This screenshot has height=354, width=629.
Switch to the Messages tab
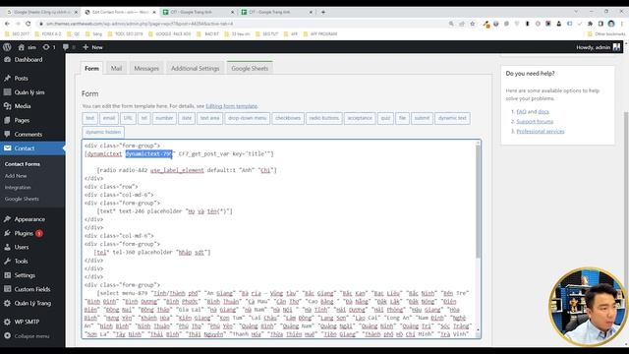pos(146,68)
